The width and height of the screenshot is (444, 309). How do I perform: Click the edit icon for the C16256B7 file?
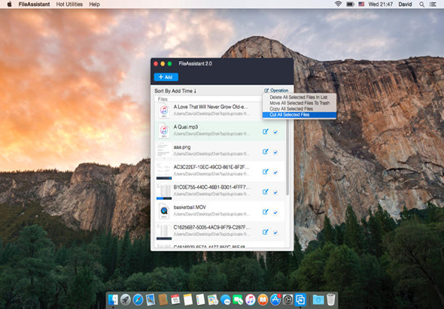tap(266, 232)
